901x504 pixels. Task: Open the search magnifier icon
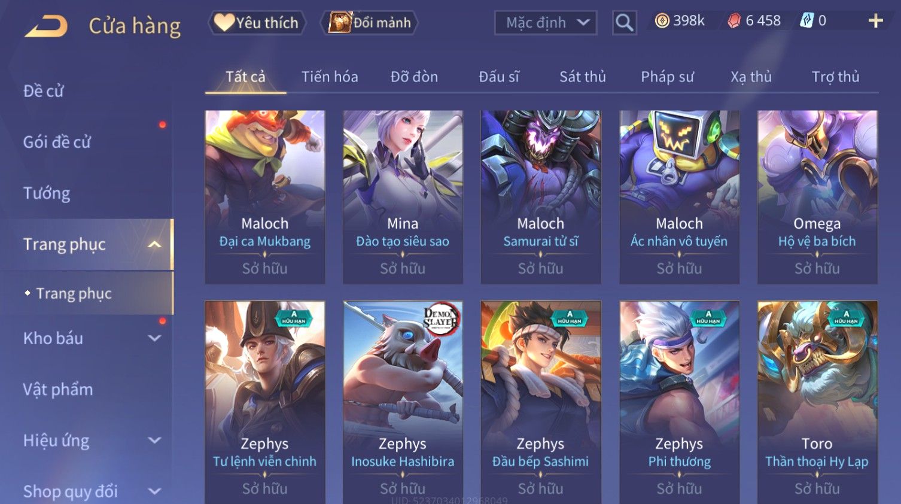point(624,23)
